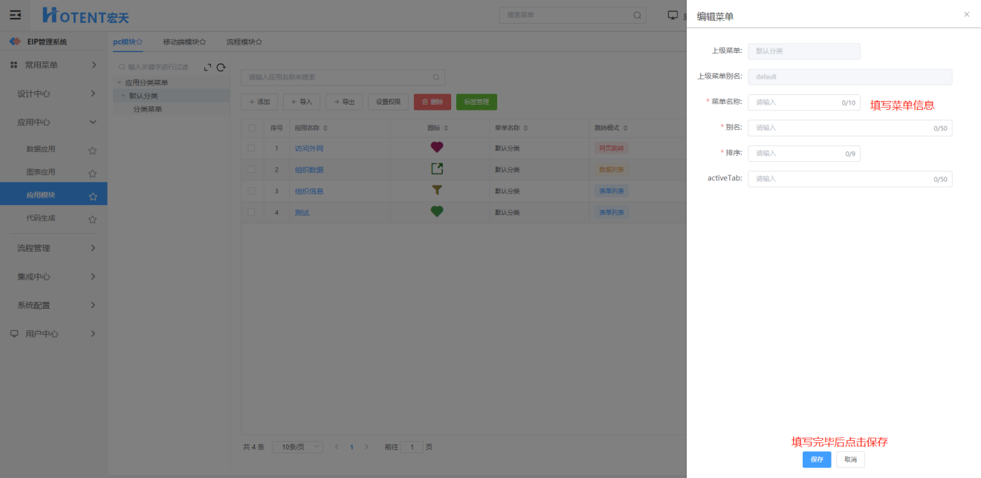The image size is (981, 478).
Task: Click the grid icon beside 常用菜单
Action: click(13, 65)
